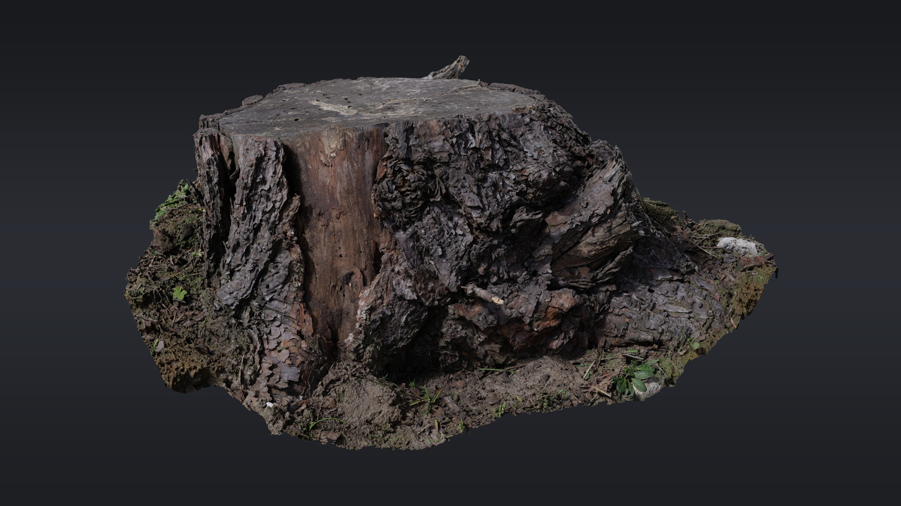The width and height of the screenshot is (901, 506).
Task: Pick the small green clover leaf on left soil
Action: [179, 293]
